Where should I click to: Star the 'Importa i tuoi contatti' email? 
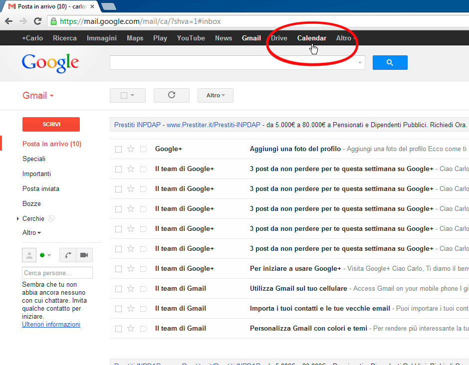tap(131, 309)
